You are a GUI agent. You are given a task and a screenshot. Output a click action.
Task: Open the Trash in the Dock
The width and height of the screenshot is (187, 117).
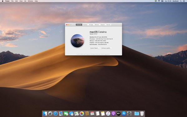coord(142,114)
